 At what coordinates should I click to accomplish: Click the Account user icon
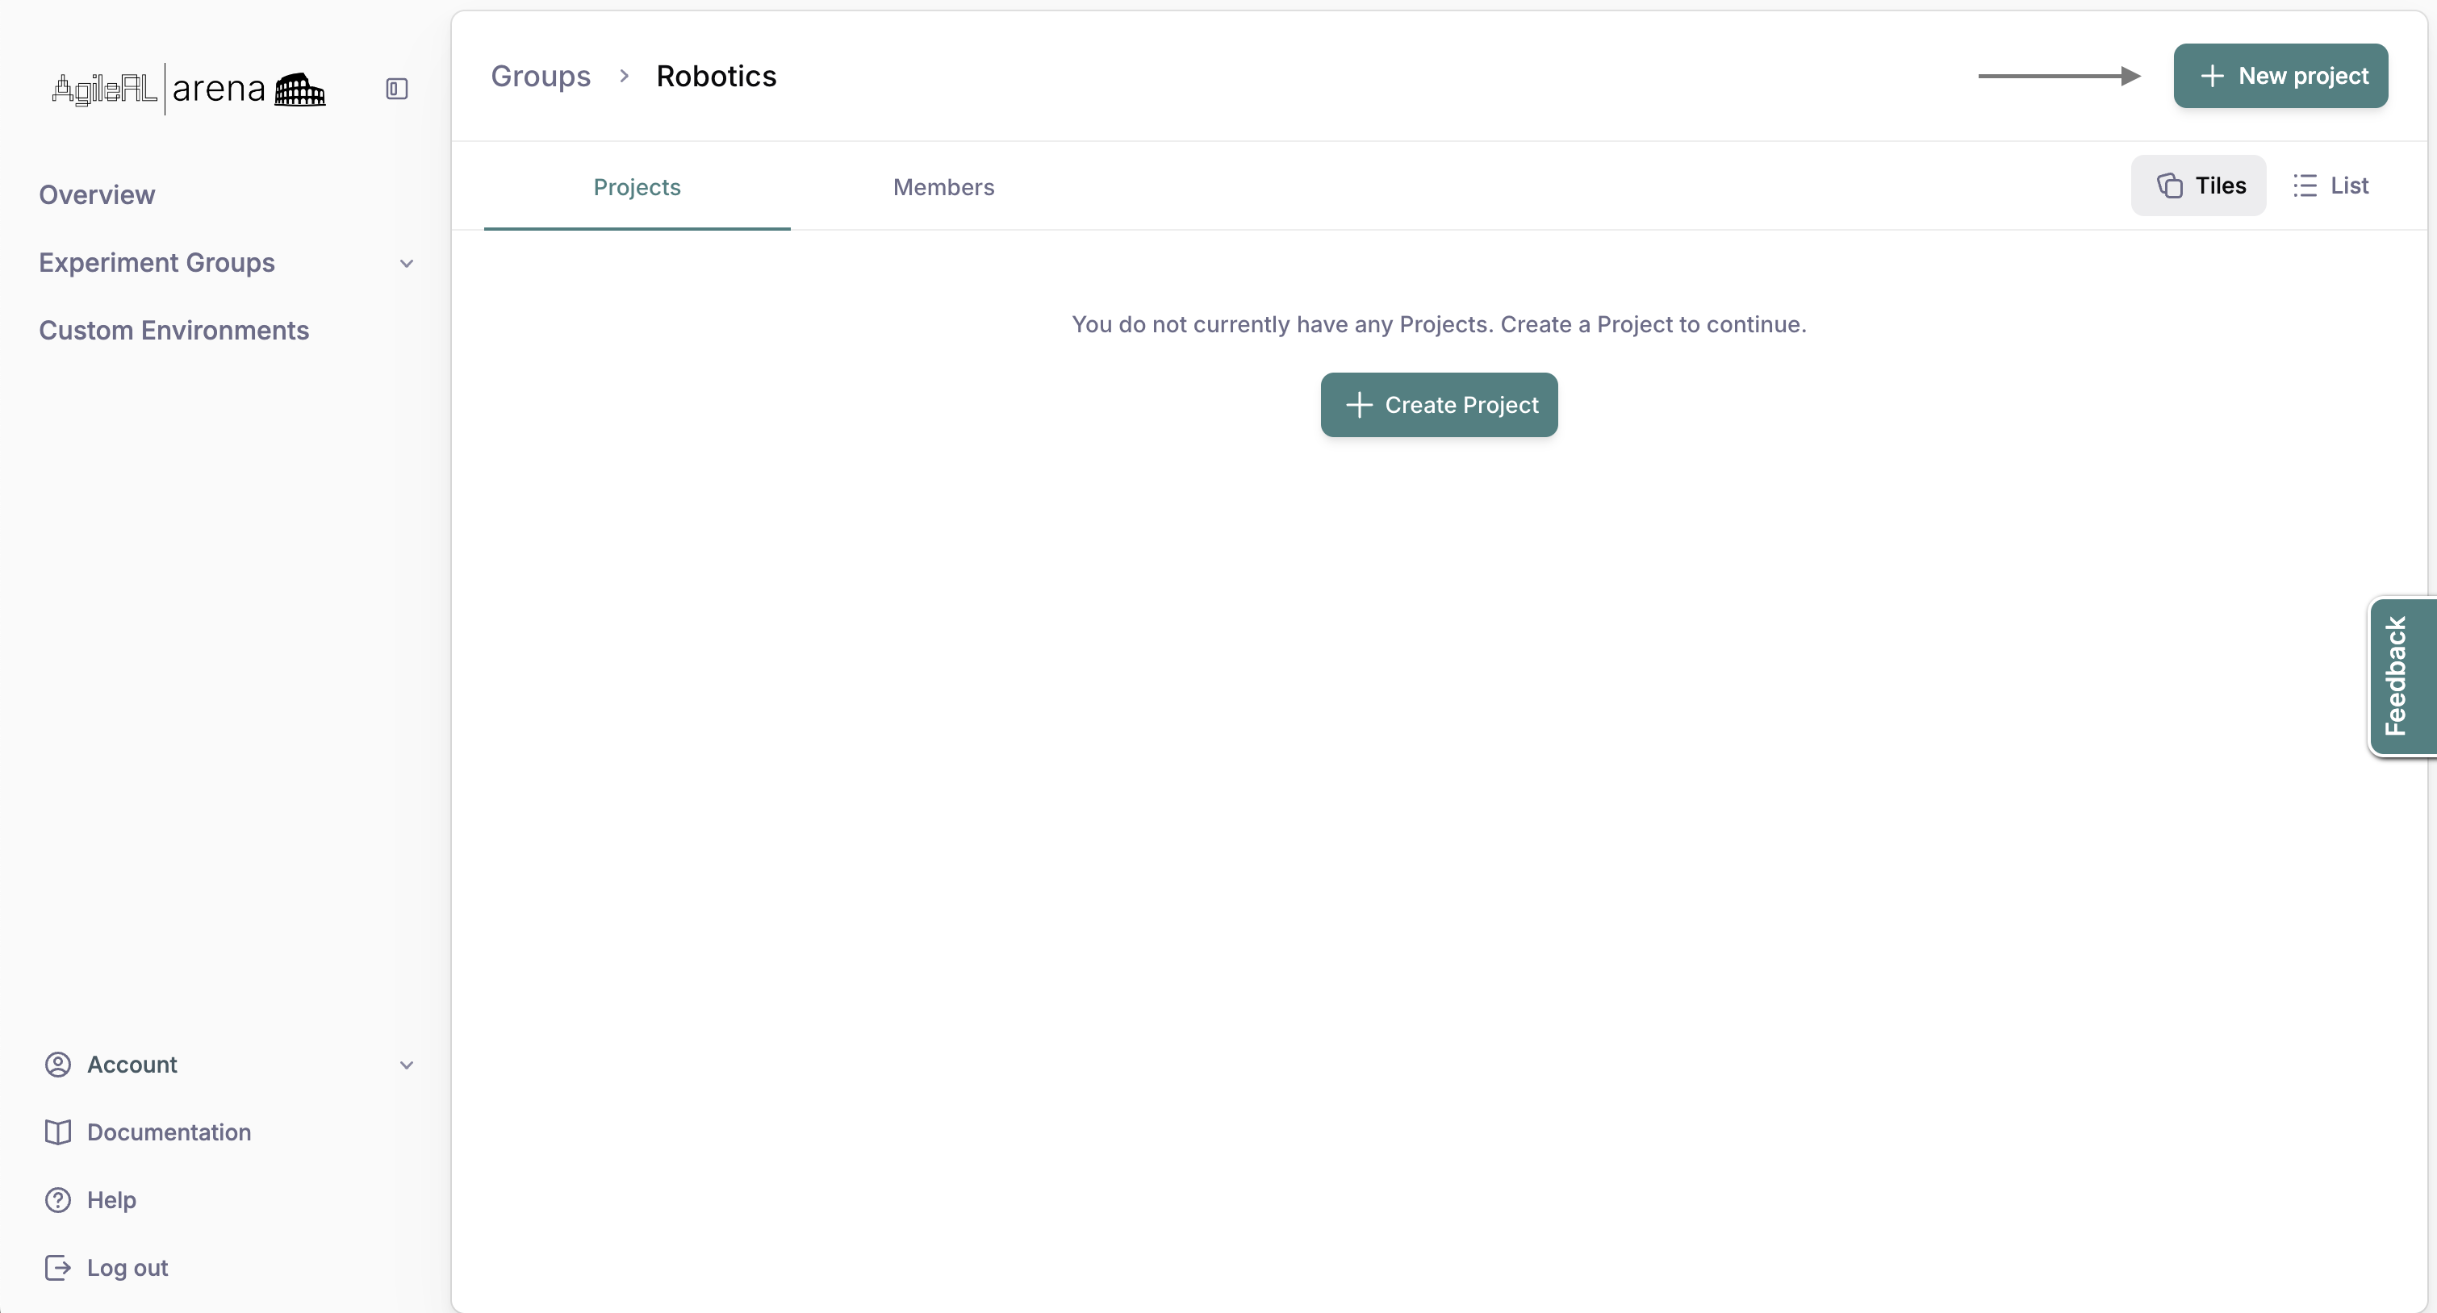pyautogui.click(x=58, y=1065)
